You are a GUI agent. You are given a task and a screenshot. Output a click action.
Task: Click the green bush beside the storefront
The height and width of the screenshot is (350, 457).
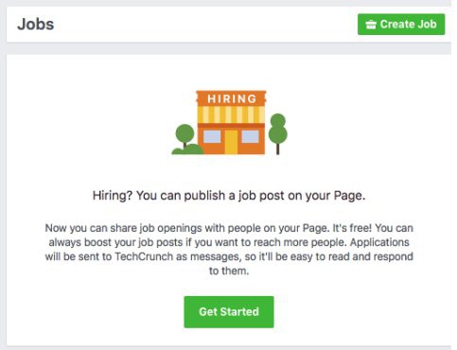click(x=187, y=149)
